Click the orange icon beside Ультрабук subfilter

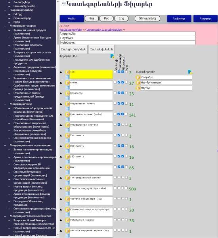[x=138, y=77]
